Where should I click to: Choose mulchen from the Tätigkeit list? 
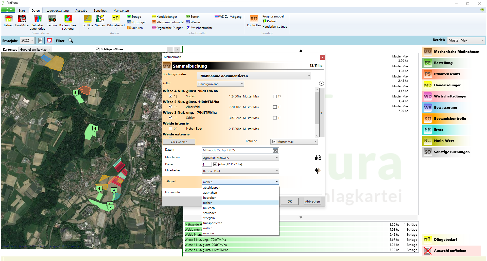click(209, 208)
